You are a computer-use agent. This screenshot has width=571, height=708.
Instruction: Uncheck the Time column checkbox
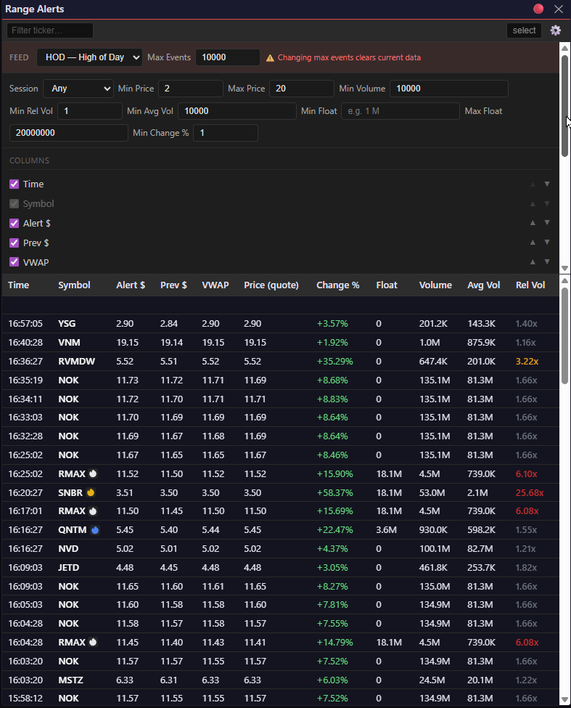(14, 184)
